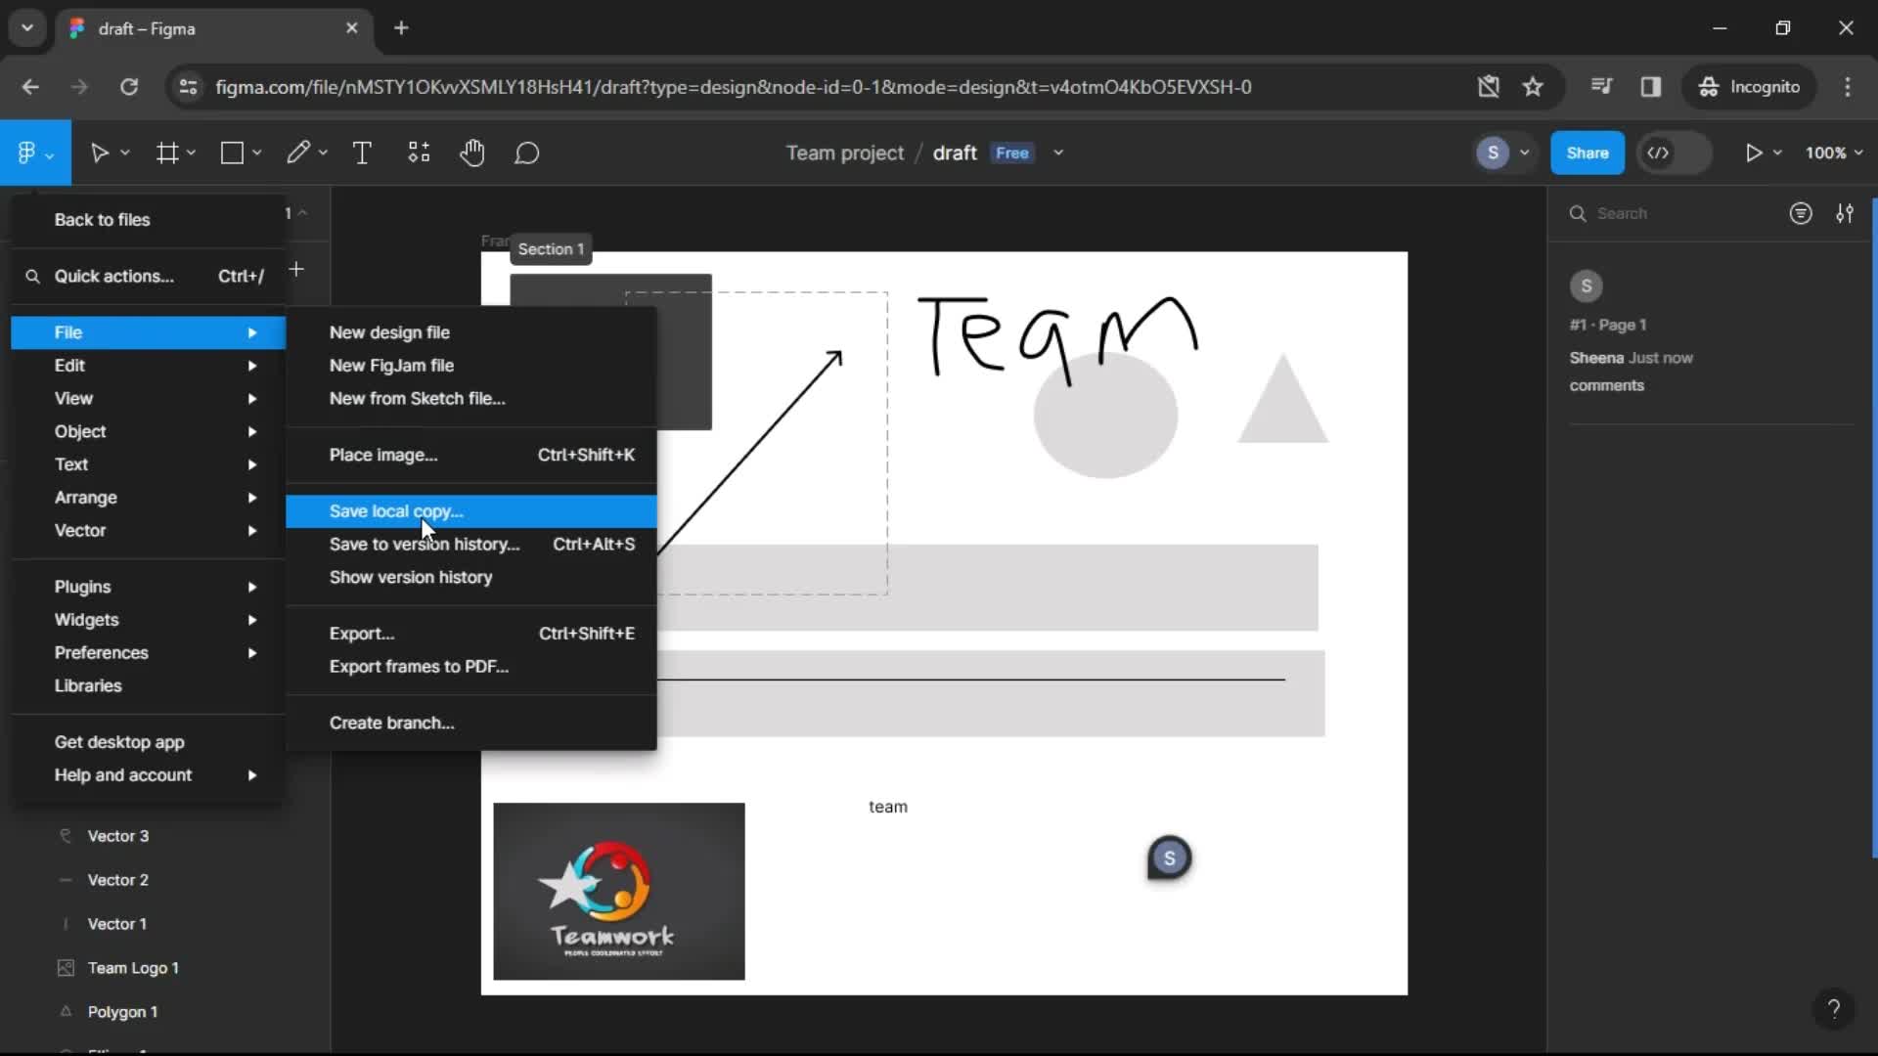This screenshot has width=1878, height=1056.
Task: Click the Incognito profile button
Action: pyautogui.click(x=1749, y=86)
